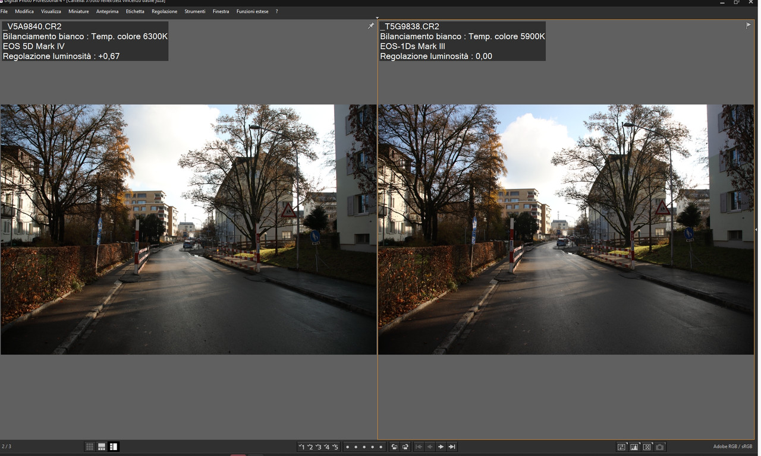Screen dimensions: 761x456
Task: Select the side-by-side comparison layout
Action: pos(114,446)
